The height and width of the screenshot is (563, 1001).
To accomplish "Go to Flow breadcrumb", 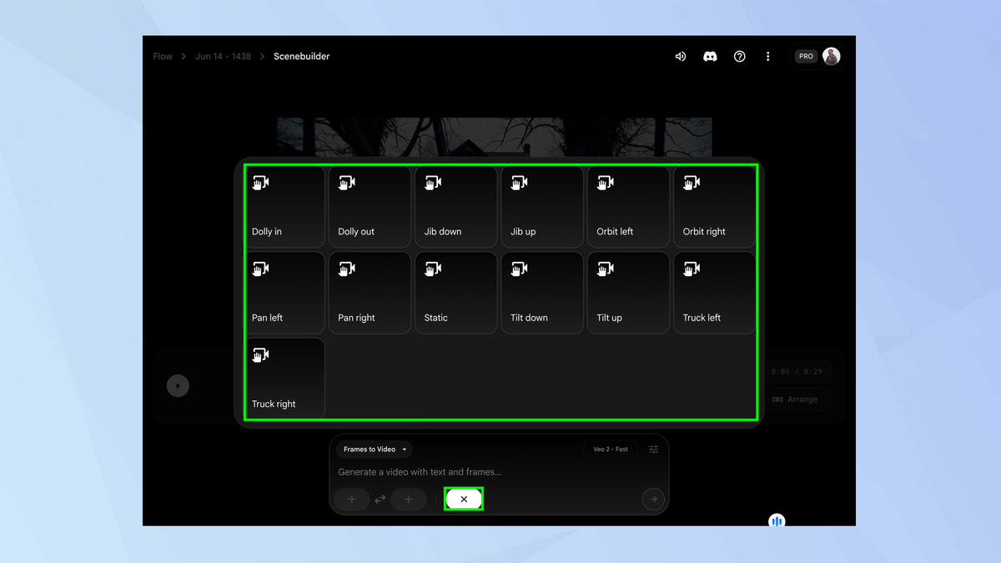I will [x=163, y=57].
